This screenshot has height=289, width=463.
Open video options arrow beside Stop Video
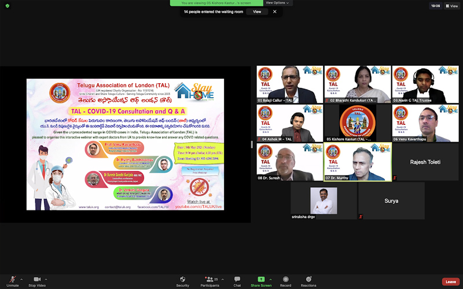pos(46,279)
